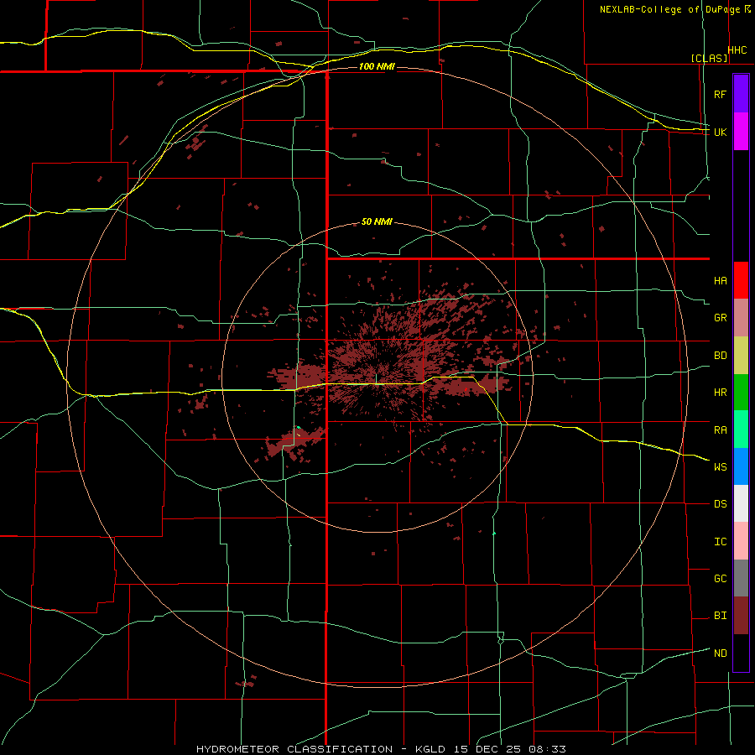Click the UK legend label
The width and height of the screenshot is (755, 755).
tap(720, 132)
